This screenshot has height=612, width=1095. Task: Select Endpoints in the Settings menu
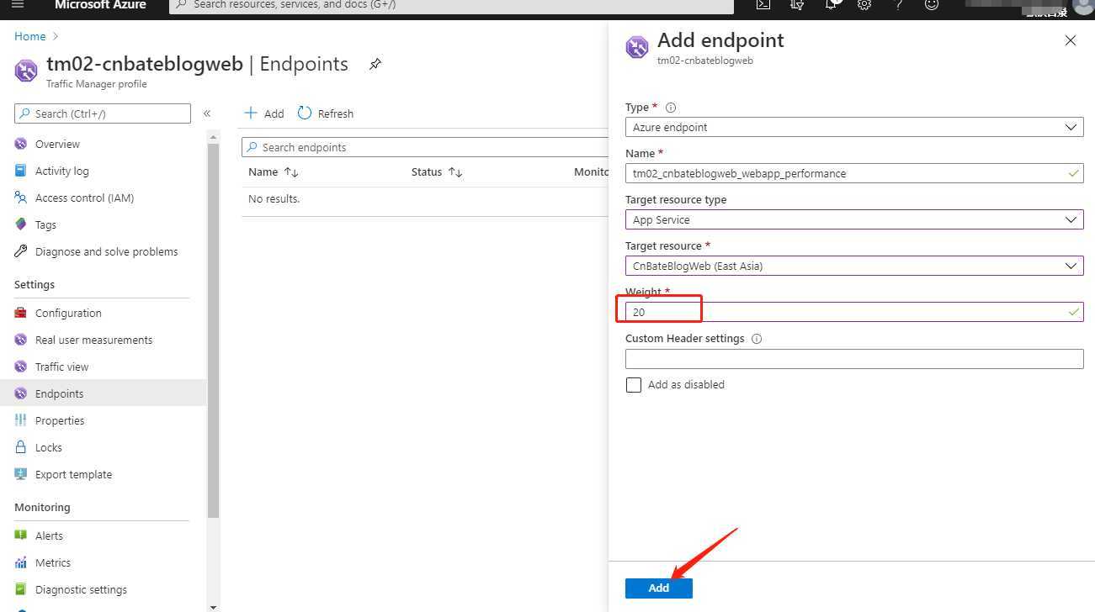(x=102, y=393)
